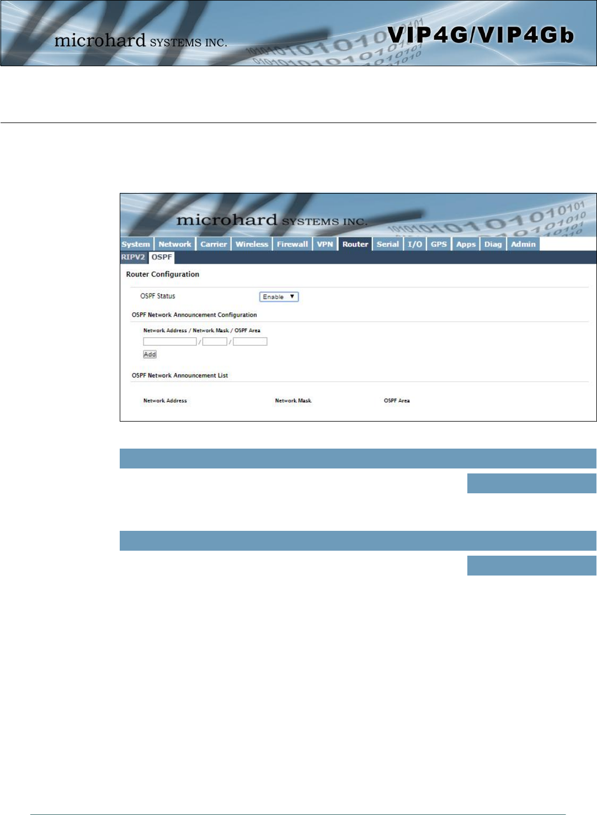This screenshot has height=815, width=597.
Task: Open the VPN tab
Action: pos(325,244)
